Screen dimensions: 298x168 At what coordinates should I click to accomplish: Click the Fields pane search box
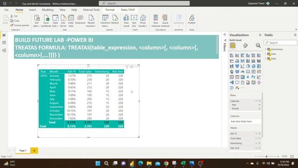(280, 42)
